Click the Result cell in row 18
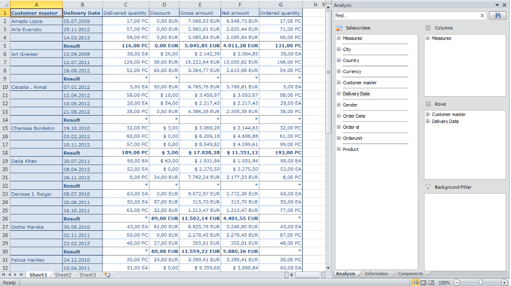This screenshot has height=286, width=511. pyautogui.click(x=82, y=153)
